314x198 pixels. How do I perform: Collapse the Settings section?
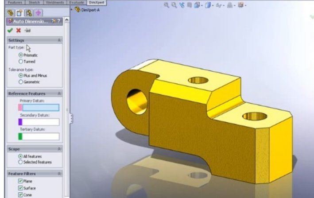point(59,40)
